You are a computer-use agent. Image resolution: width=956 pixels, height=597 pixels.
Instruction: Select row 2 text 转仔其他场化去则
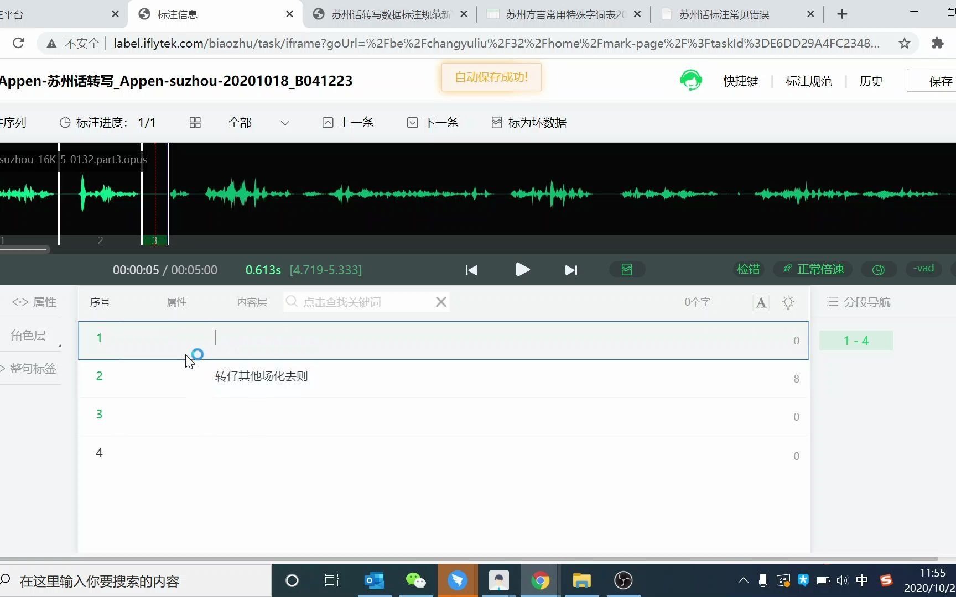point(261,376)
